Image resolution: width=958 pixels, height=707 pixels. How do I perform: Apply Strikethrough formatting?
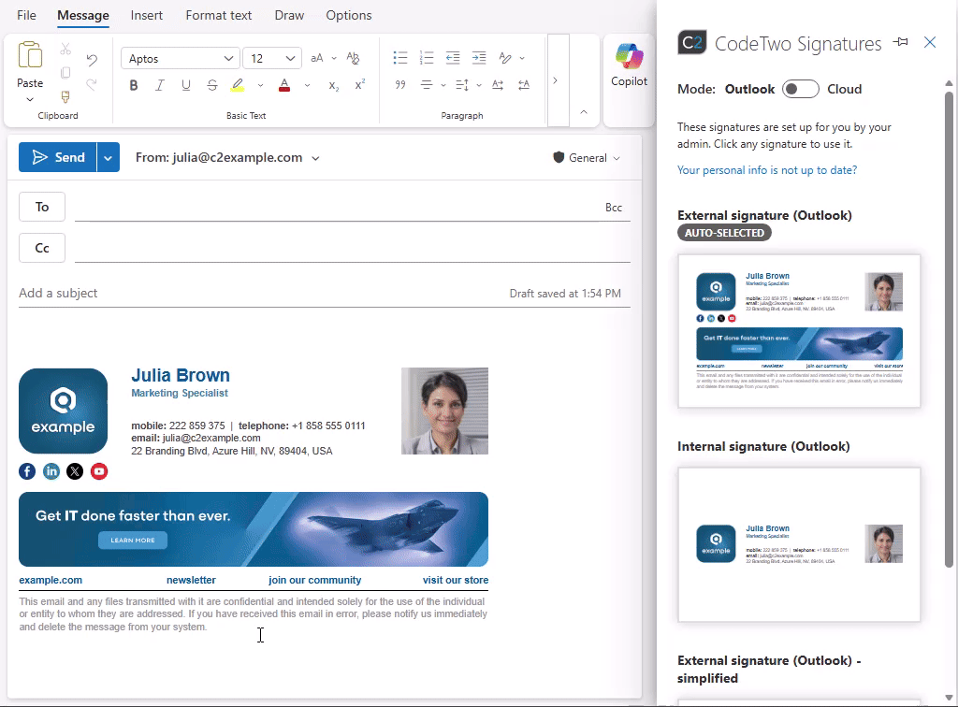212,85
